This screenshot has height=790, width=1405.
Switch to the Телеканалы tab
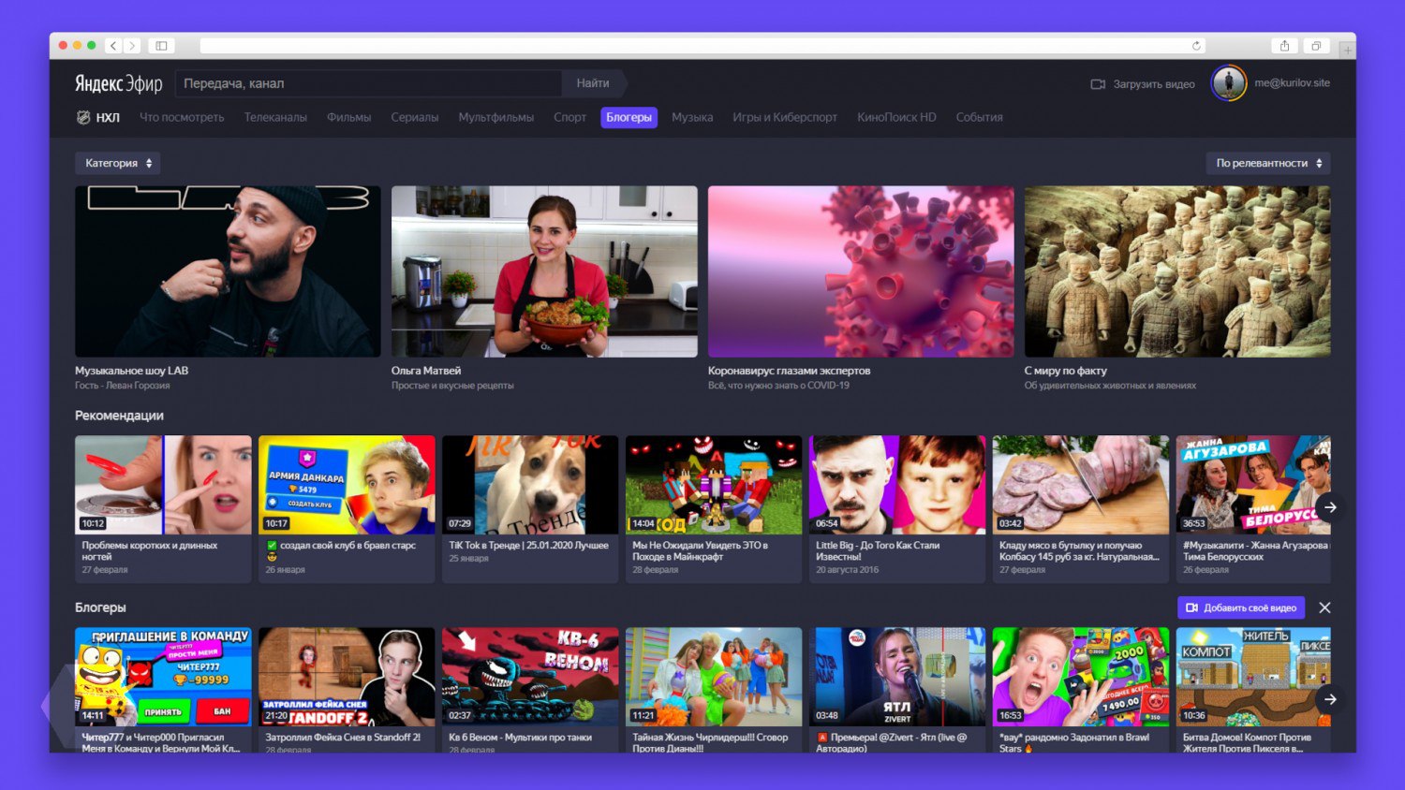point(275,117)
